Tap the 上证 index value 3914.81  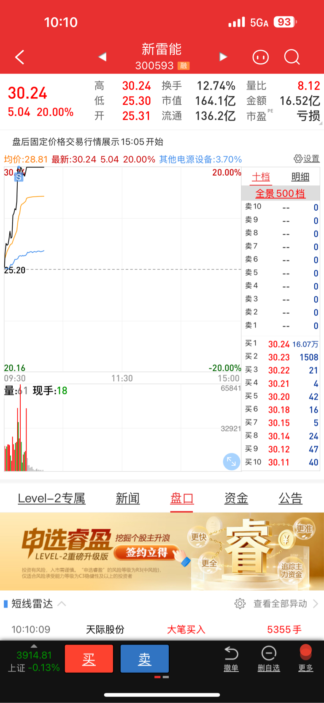click(x=34, y=655)
